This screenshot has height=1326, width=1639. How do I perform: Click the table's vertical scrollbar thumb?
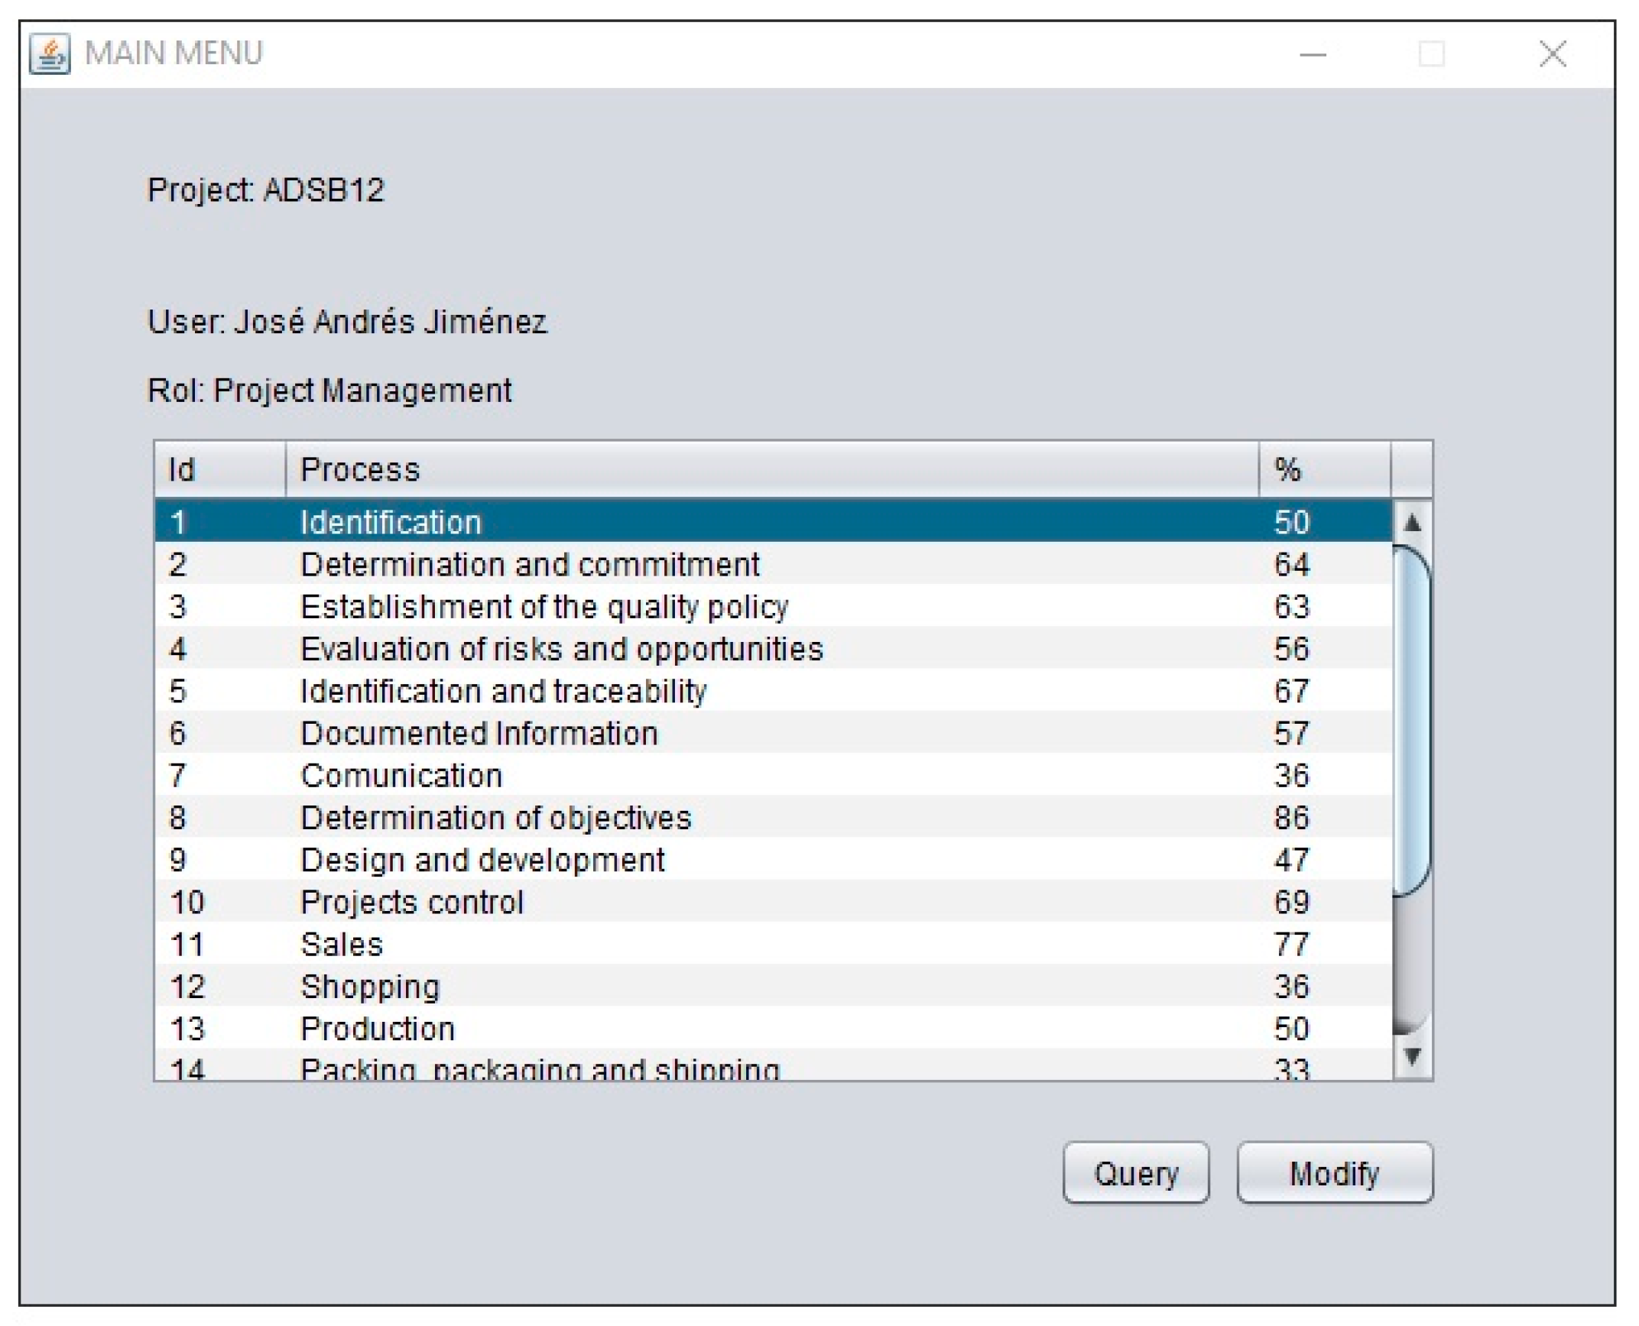(1411, 719)
